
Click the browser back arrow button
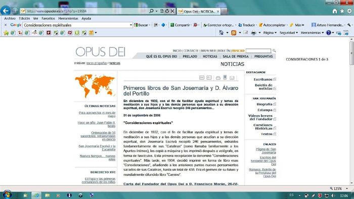point(6,11)
